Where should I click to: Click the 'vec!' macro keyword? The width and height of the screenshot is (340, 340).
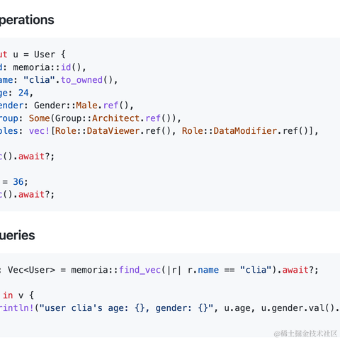39,131
